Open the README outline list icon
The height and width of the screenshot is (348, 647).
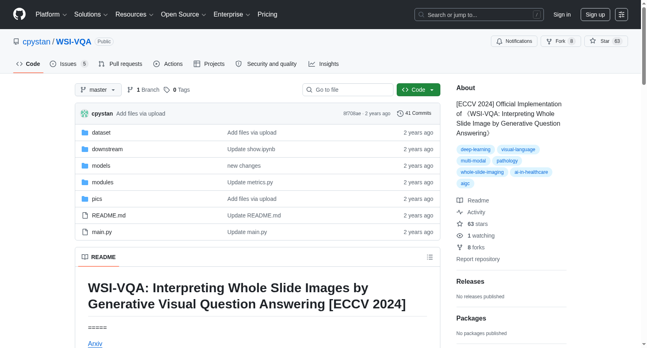coord(430,257)
